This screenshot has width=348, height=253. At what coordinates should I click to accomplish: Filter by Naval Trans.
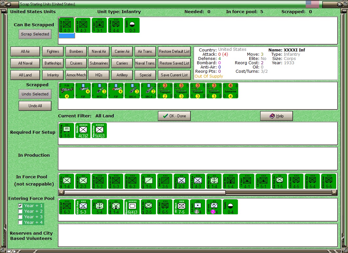[x=145, y=63]
